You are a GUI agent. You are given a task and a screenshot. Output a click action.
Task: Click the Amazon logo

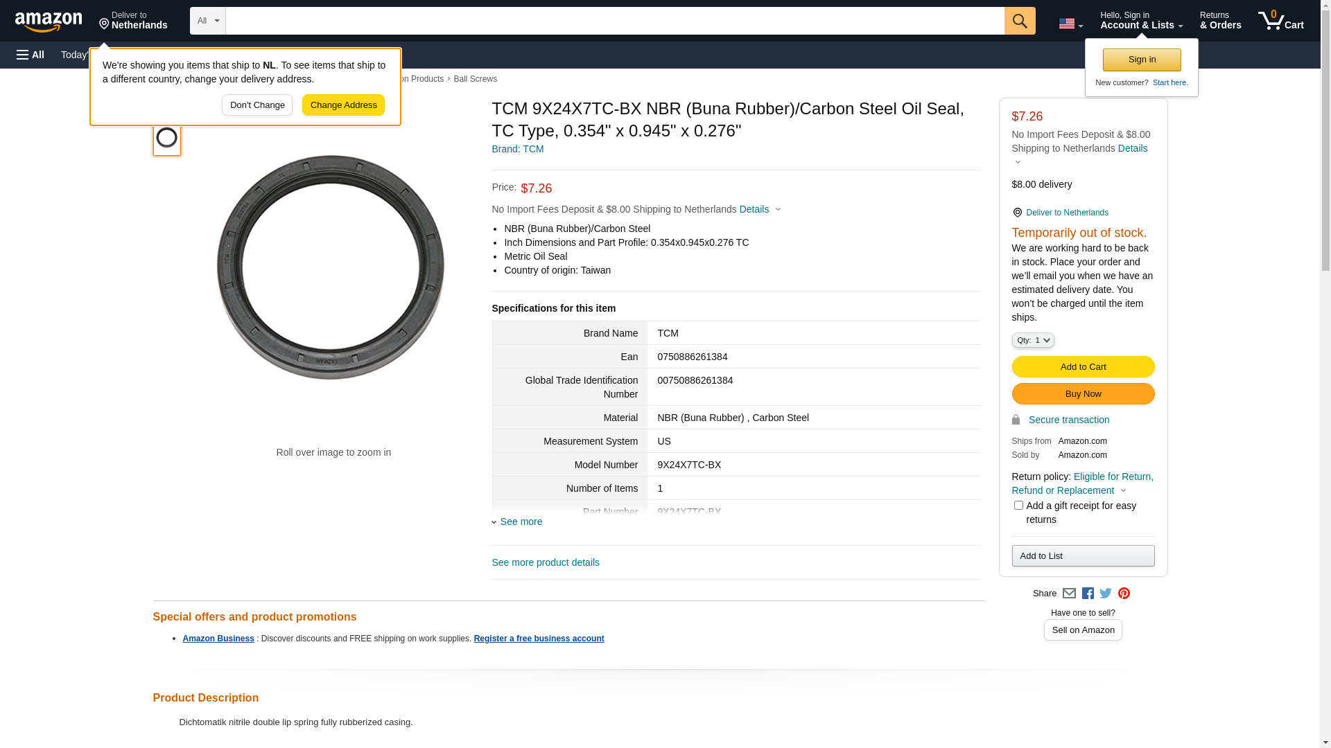(49, 21)
